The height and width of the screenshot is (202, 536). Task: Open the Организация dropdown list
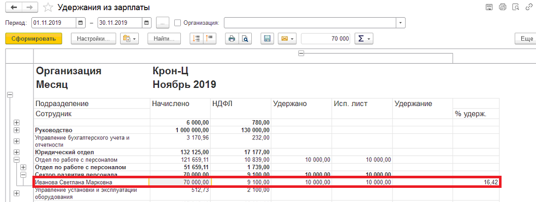click(401, 23)
